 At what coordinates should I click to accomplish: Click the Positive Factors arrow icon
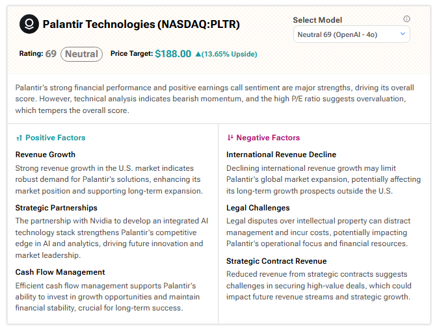(20, 138)
